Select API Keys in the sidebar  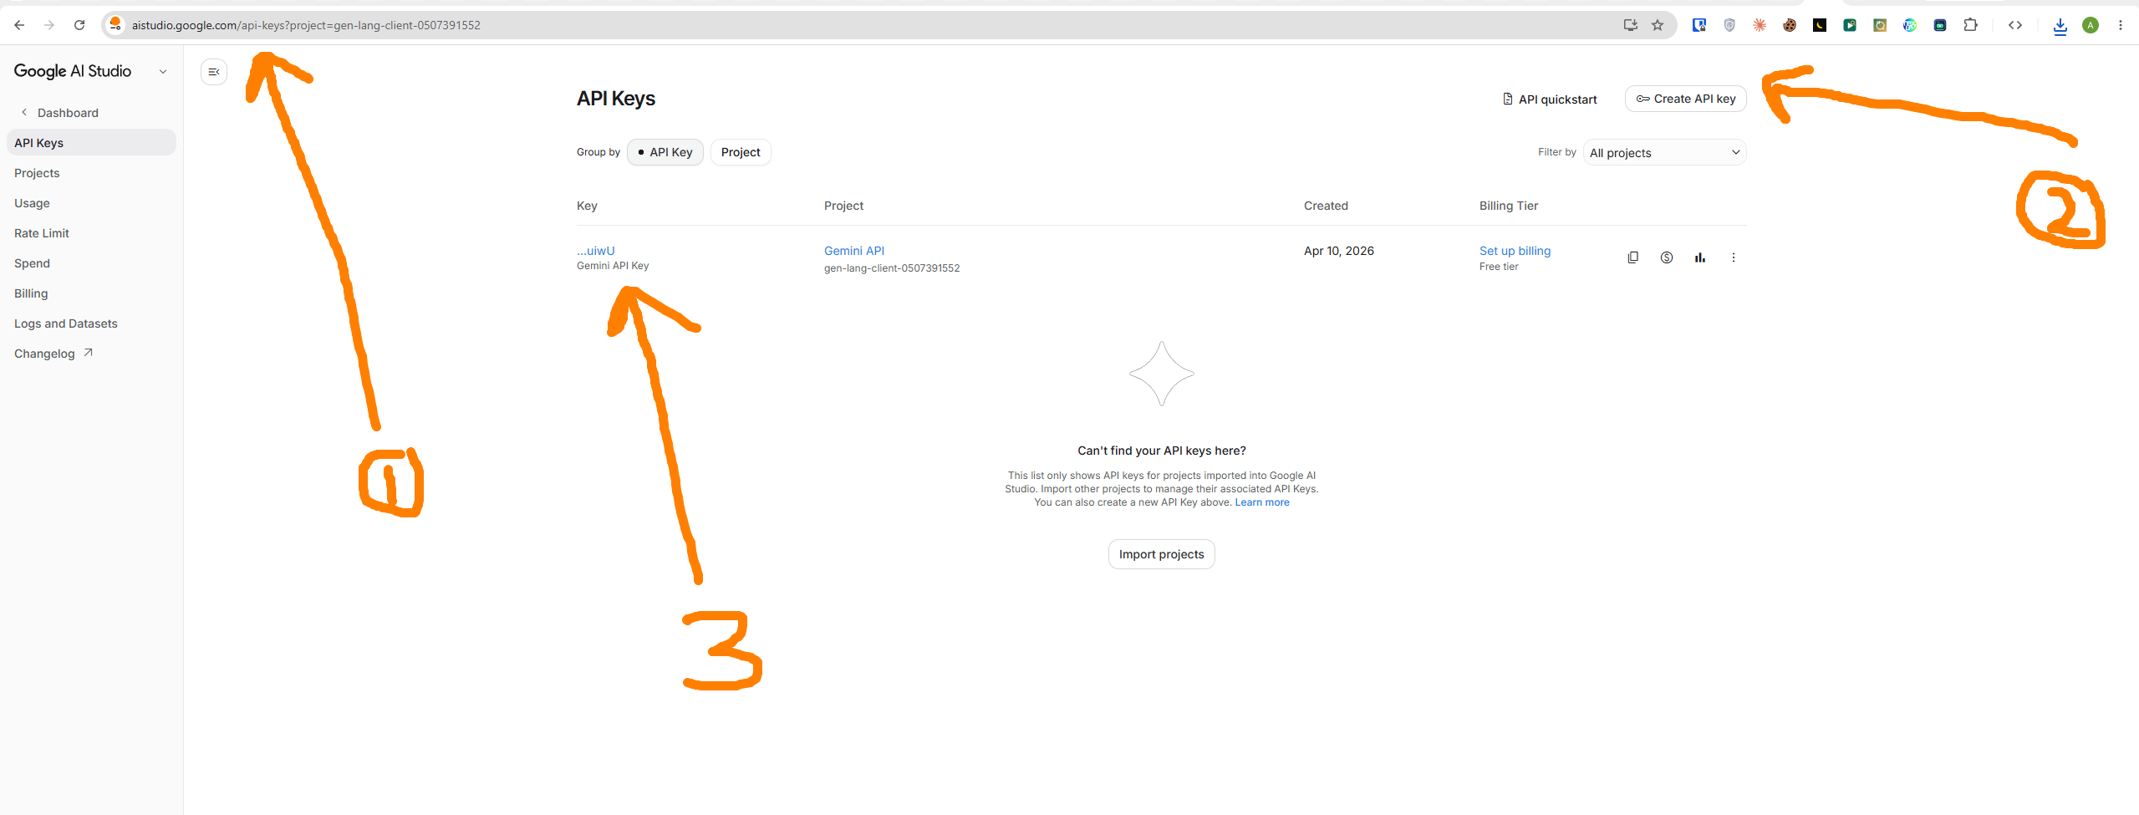coord(91,142)
